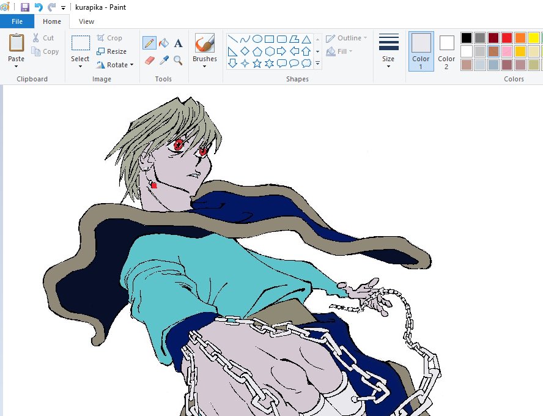Open the File menu
543x416 pixels.
click(x=17, y=21)
